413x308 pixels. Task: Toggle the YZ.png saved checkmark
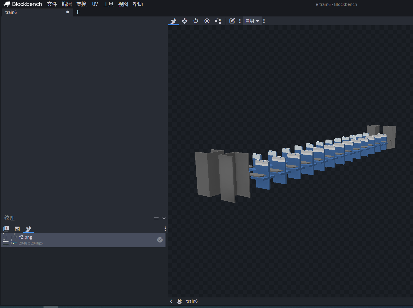pyautogui.click(x=160, y=240)
